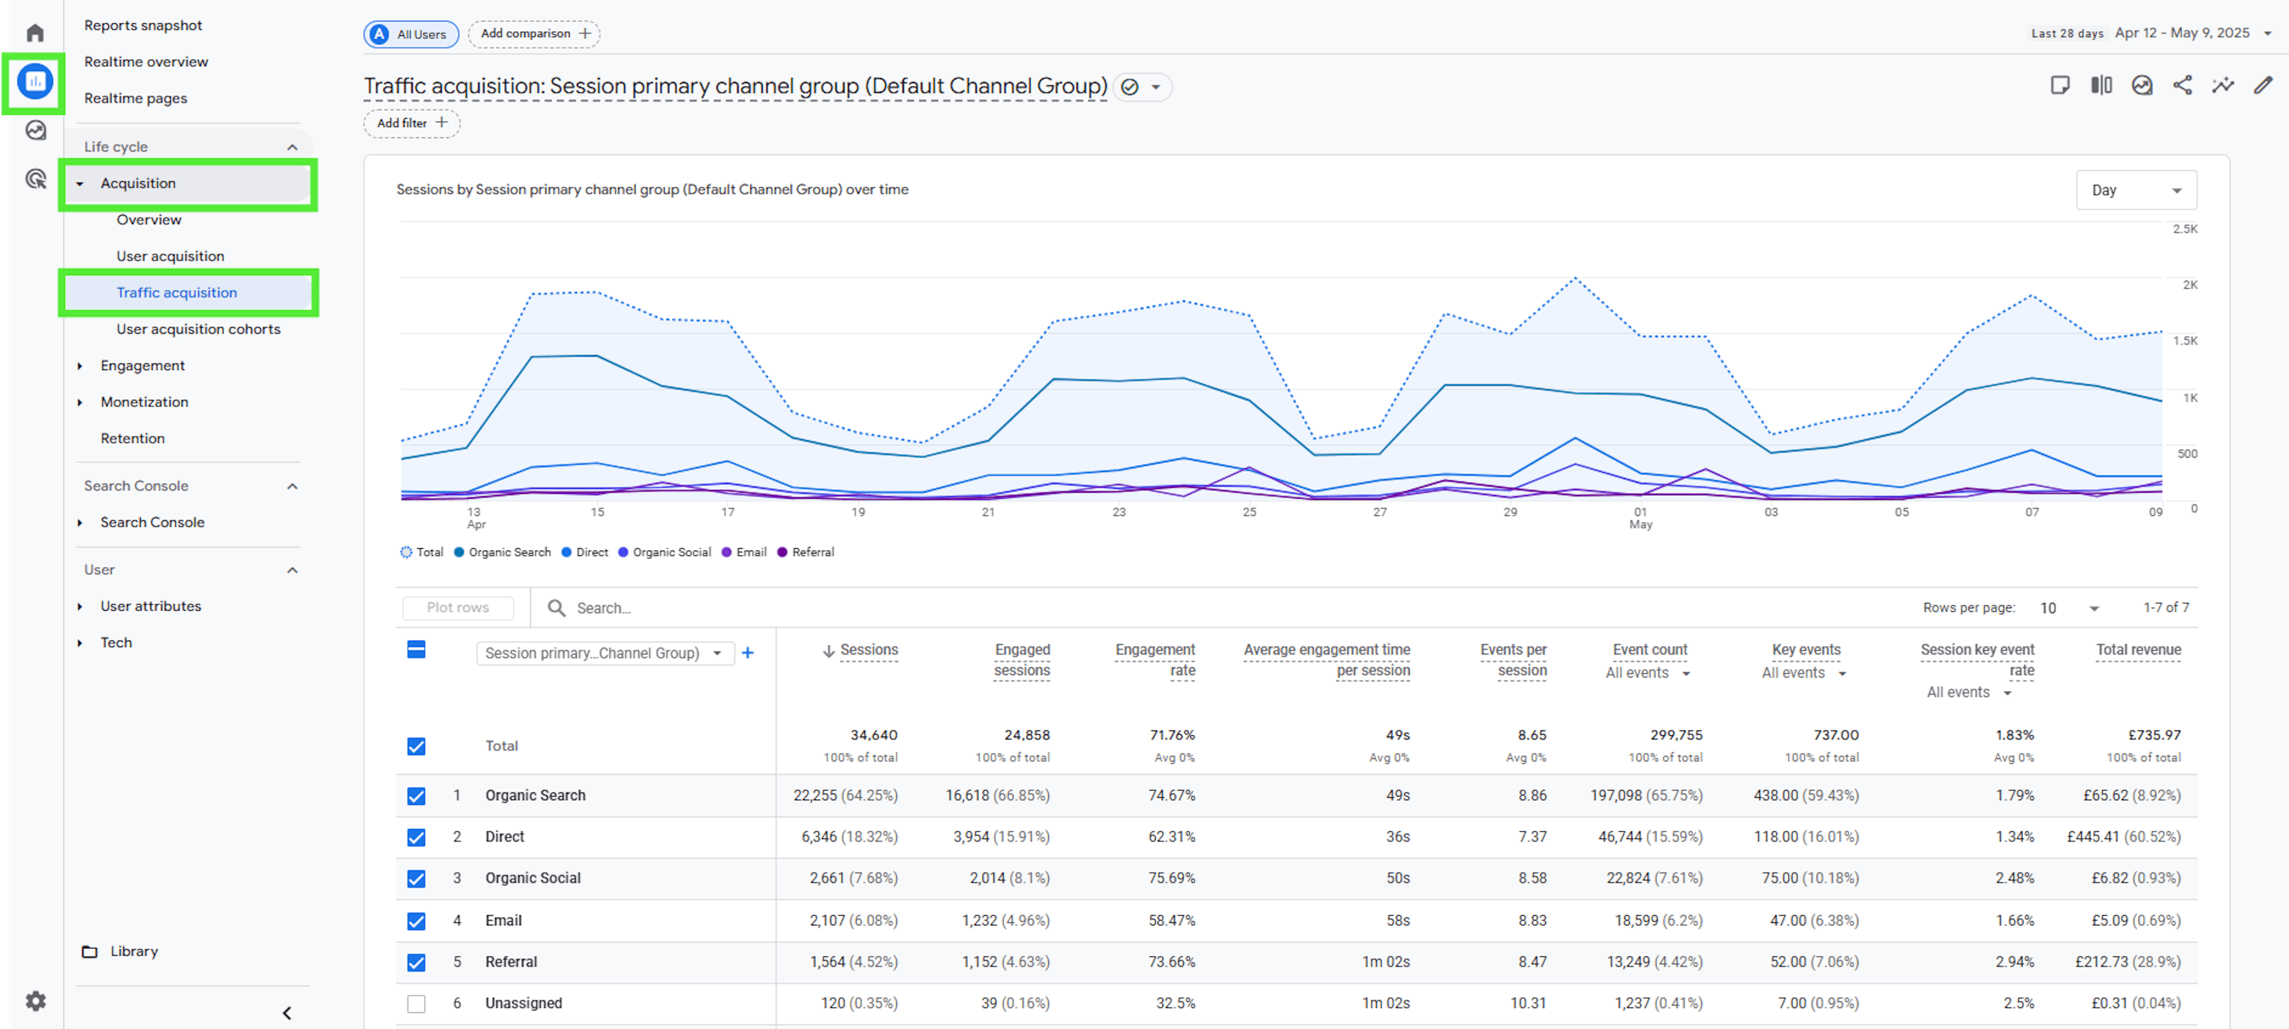
Task: Check the Unassigned row checkbox
Action: [416, 1003]
